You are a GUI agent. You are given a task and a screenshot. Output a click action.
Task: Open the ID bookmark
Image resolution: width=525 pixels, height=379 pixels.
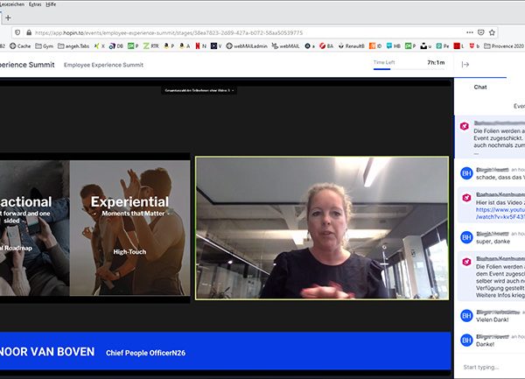tap(375, 46)
